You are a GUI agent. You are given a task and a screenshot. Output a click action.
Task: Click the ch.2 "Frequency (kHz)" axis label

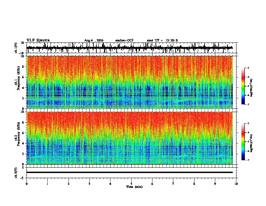tap(18, 134)
